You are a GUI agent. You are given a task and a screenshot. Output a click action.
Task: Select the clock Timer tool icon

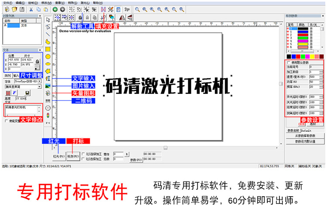[x=48, y=108]
